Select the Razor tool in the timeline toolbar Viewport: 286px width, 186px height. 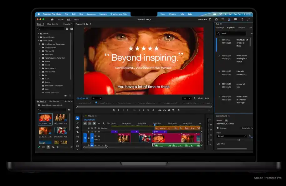coord(77,132)
